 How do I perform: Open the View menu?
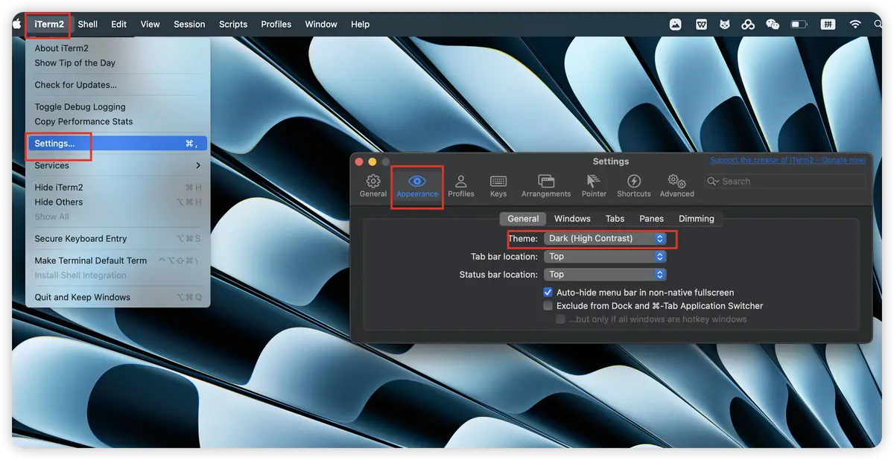pyautogui.click(x=150, y=24)
